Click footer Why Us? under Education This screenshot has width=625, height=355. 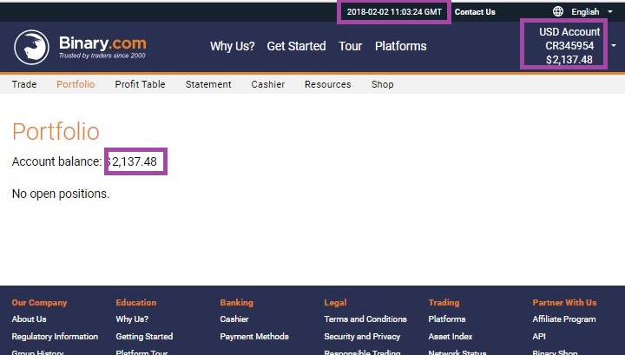click(132, 319)
